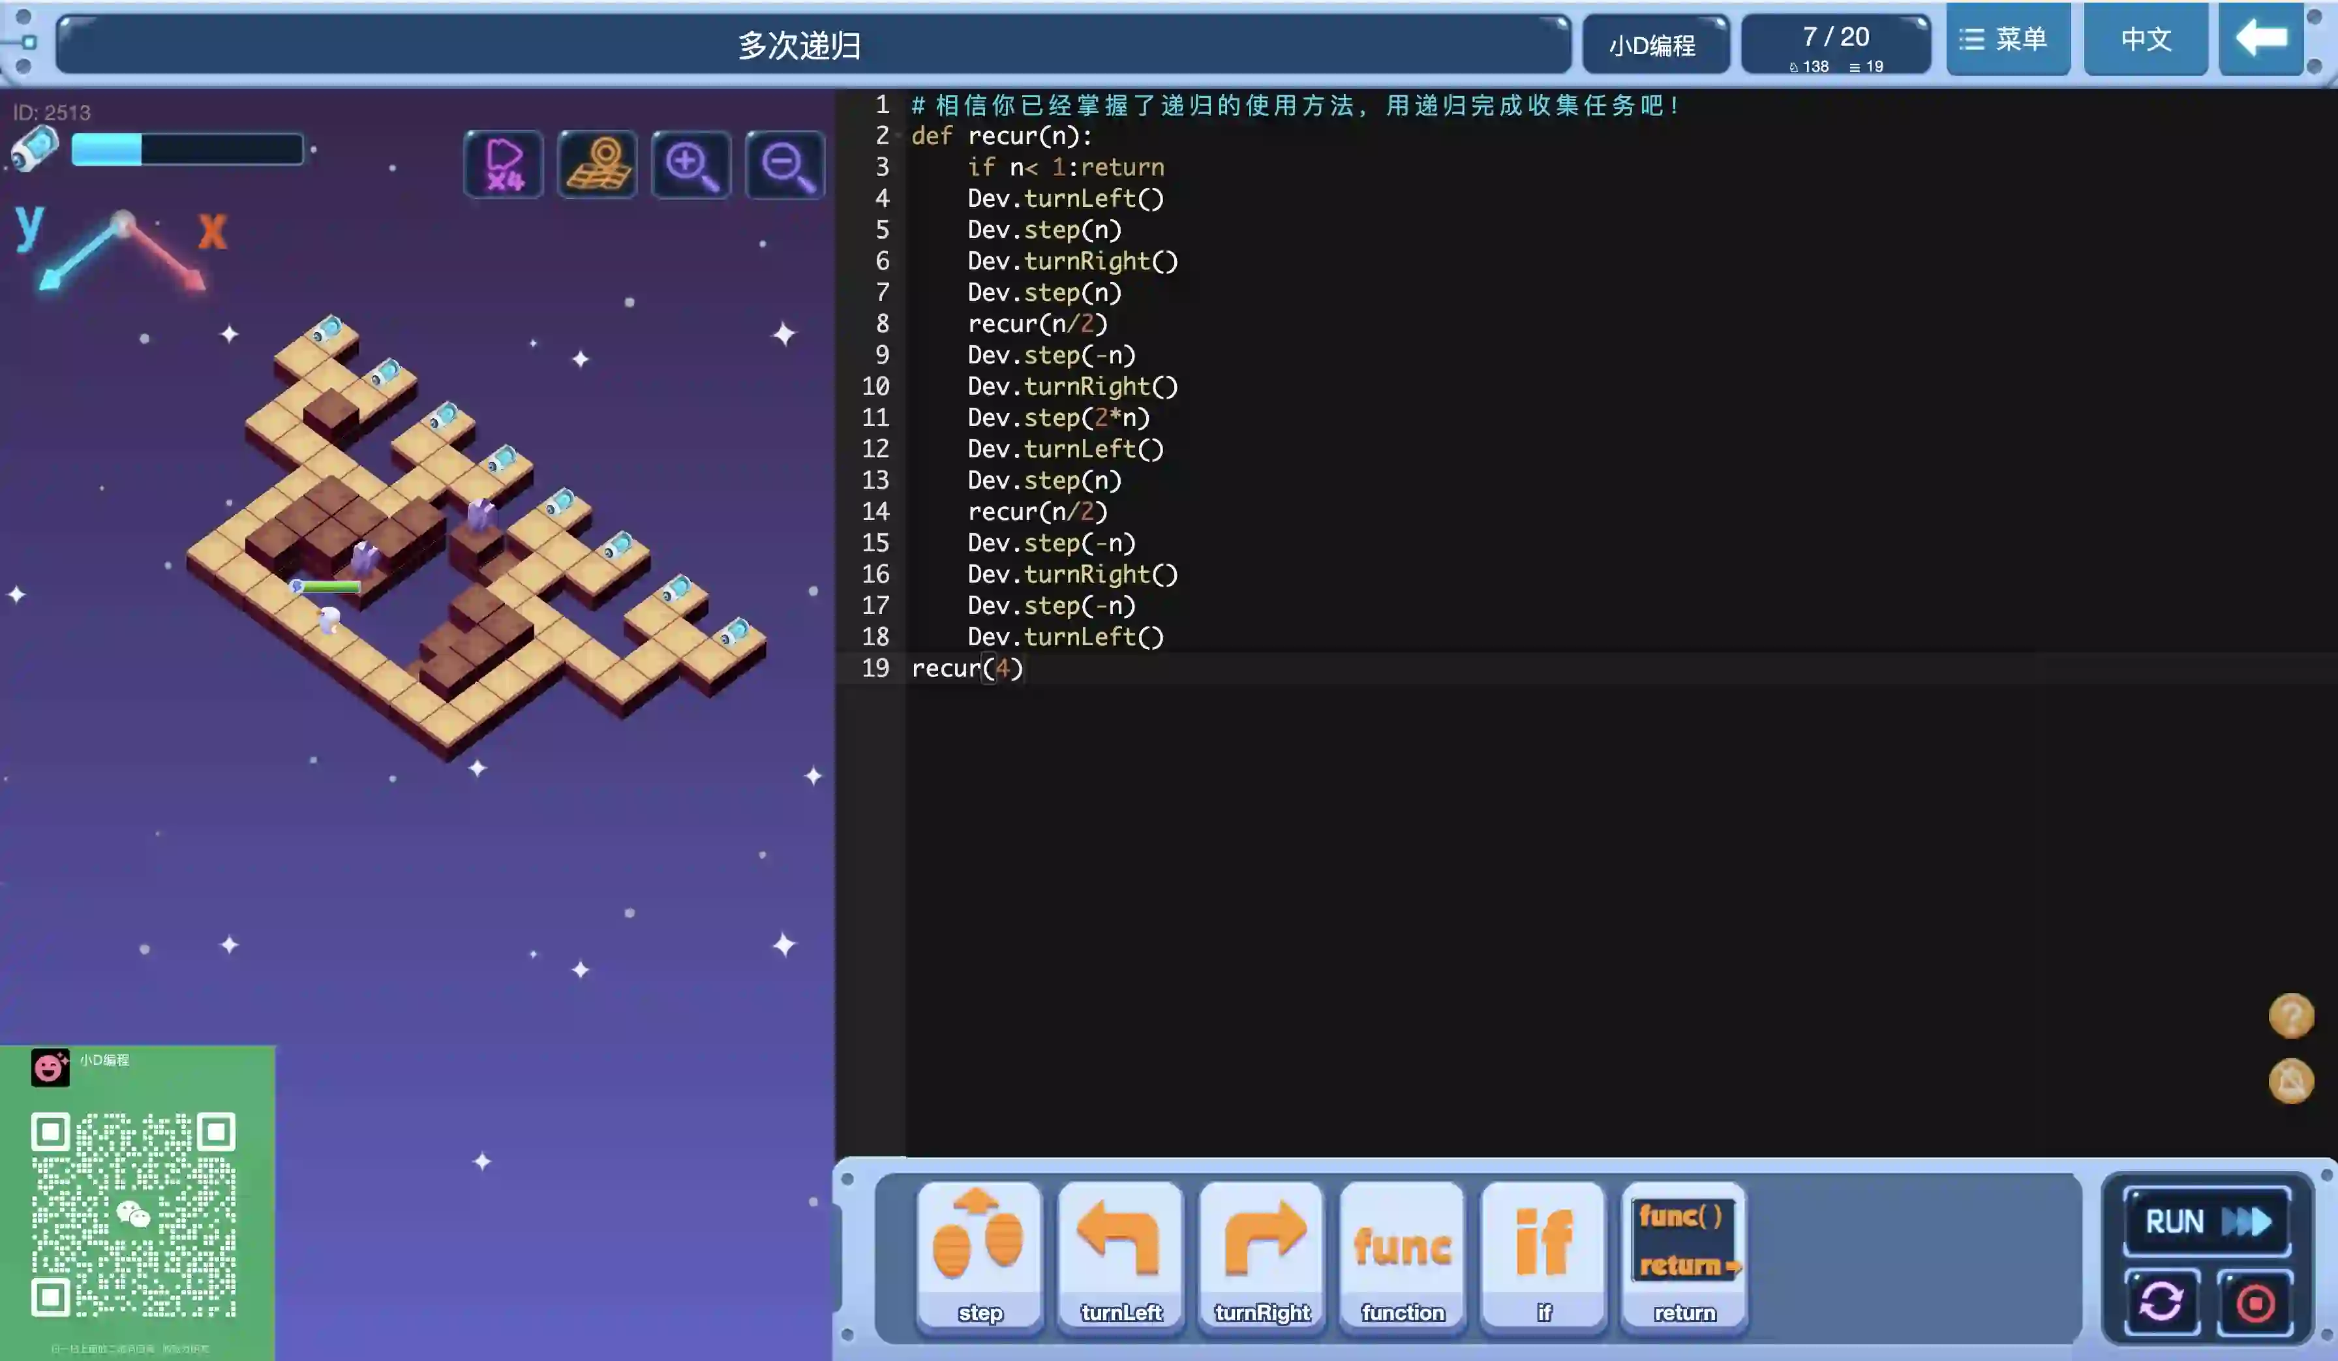This screenshot has height=1361, width=2338.
Task: Open the 菜单 menu
Action: point(2008,39)
